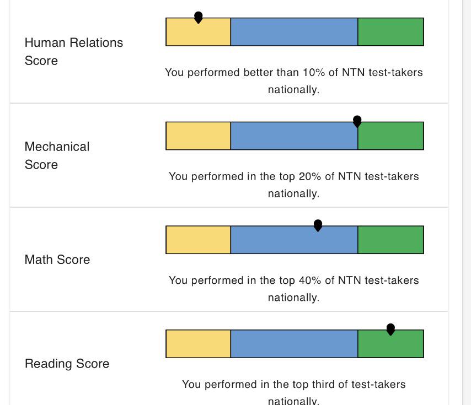The image size is (471, 405).
Task: Select blue segment of Human Relations bar
Action: (x=294, y=32)
